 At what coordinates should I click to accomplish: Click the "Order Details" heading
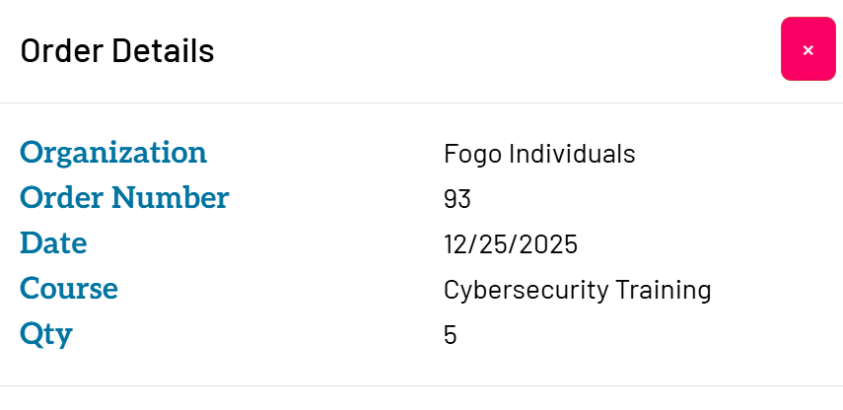pos(117,50)
